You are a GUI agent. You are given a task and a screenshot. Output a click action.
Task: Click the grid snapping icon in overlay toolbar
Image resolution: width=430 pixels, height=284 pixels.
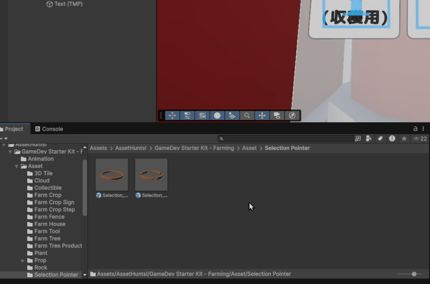[x=202, y=116]
